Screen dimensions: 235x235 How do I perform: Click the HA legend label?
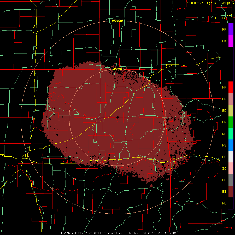[x=224, y=87]
